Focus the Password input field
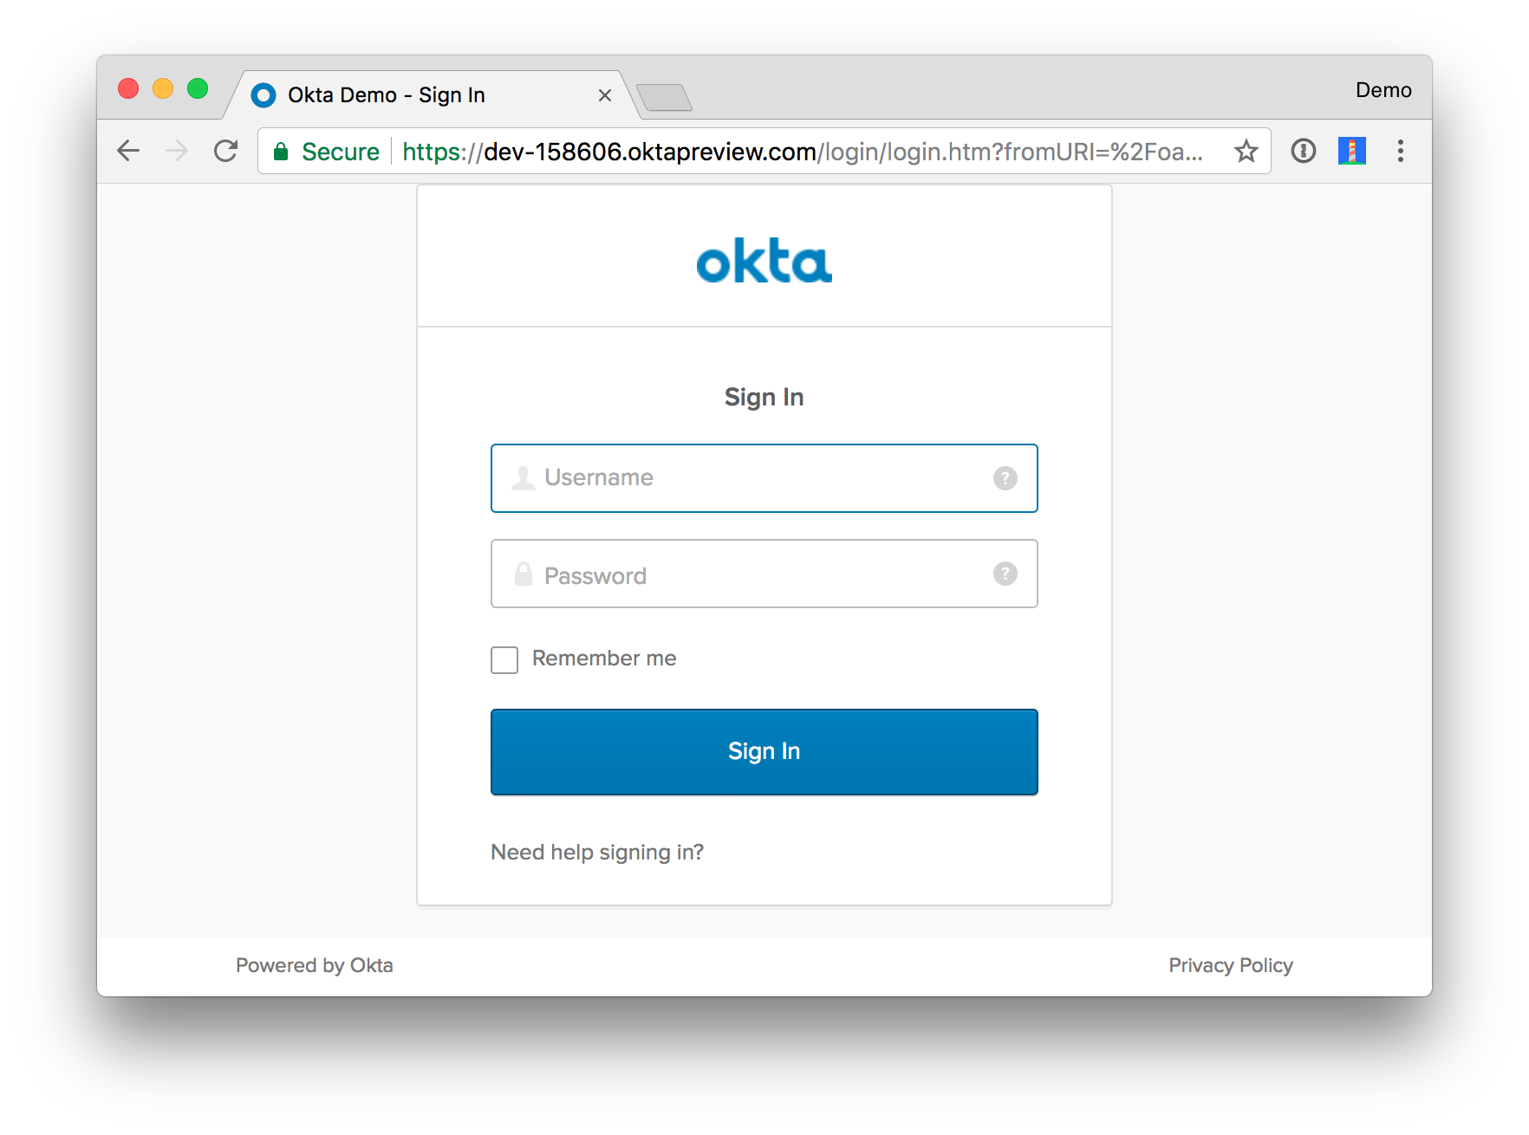1529x1135 pixels. 764,574
